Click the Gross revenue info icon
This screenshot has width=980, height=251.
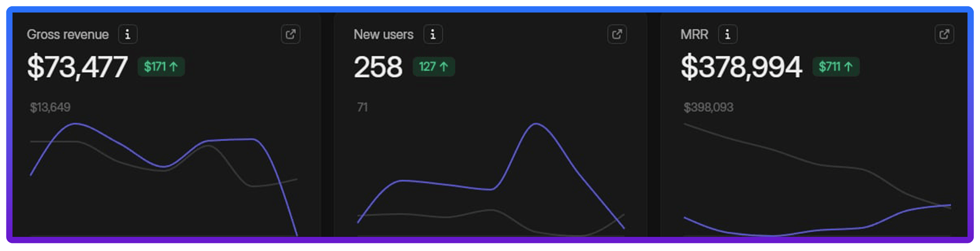127,34
